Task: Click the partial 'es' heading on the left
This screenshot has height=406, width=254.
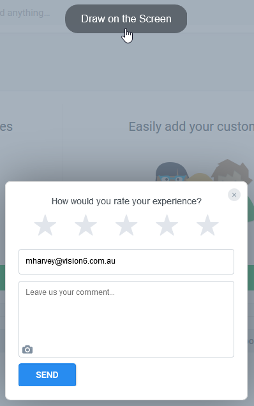Action: tap(6, 127)
